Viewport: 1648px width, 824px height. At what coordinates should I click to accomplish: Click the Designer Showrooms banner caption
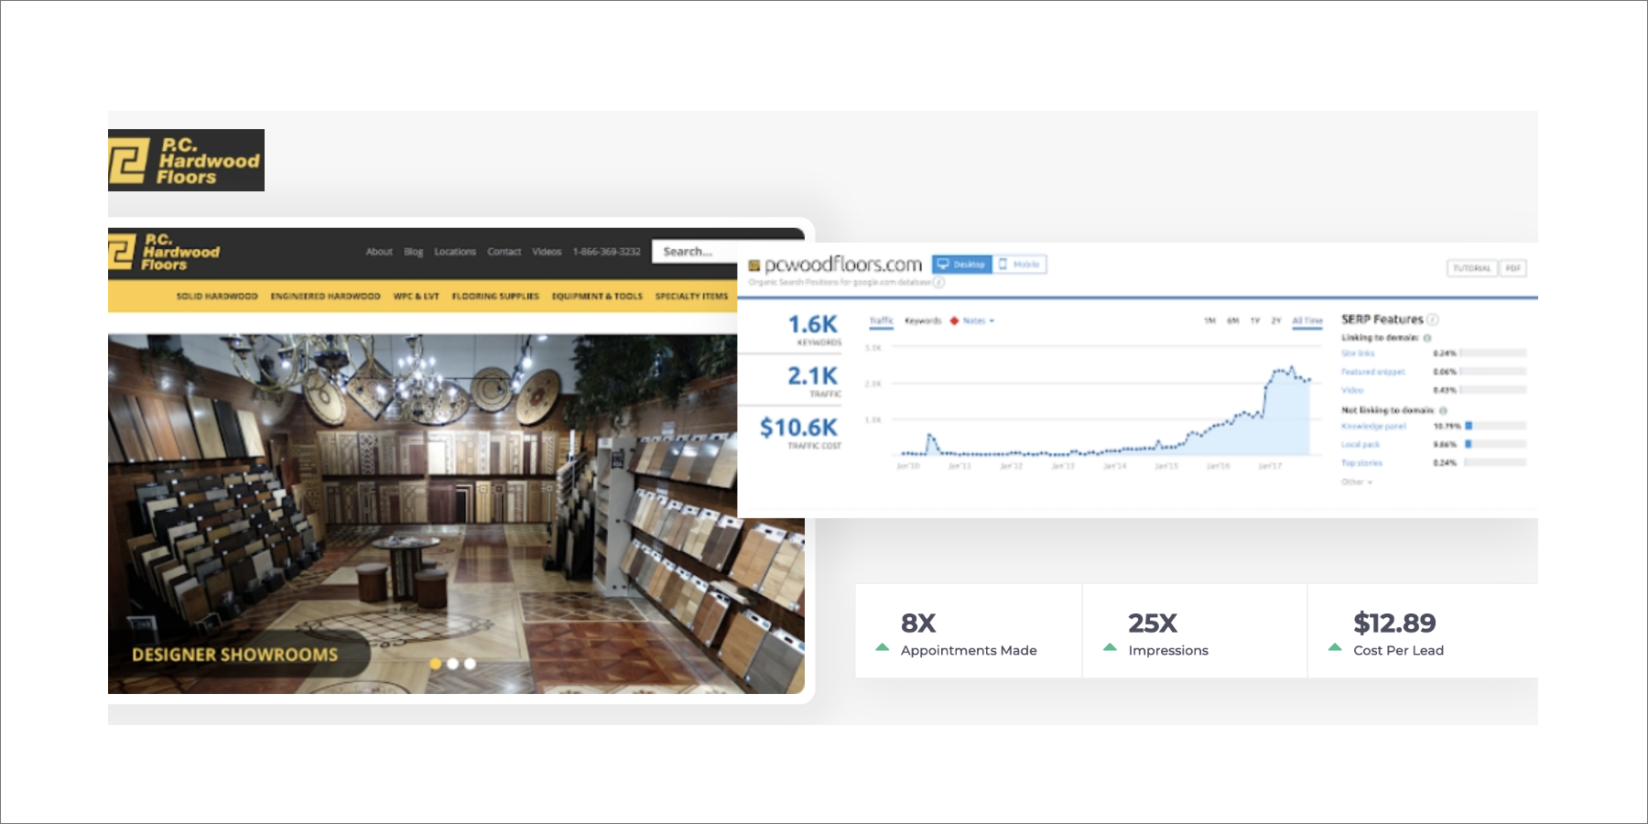pos(235,655)
